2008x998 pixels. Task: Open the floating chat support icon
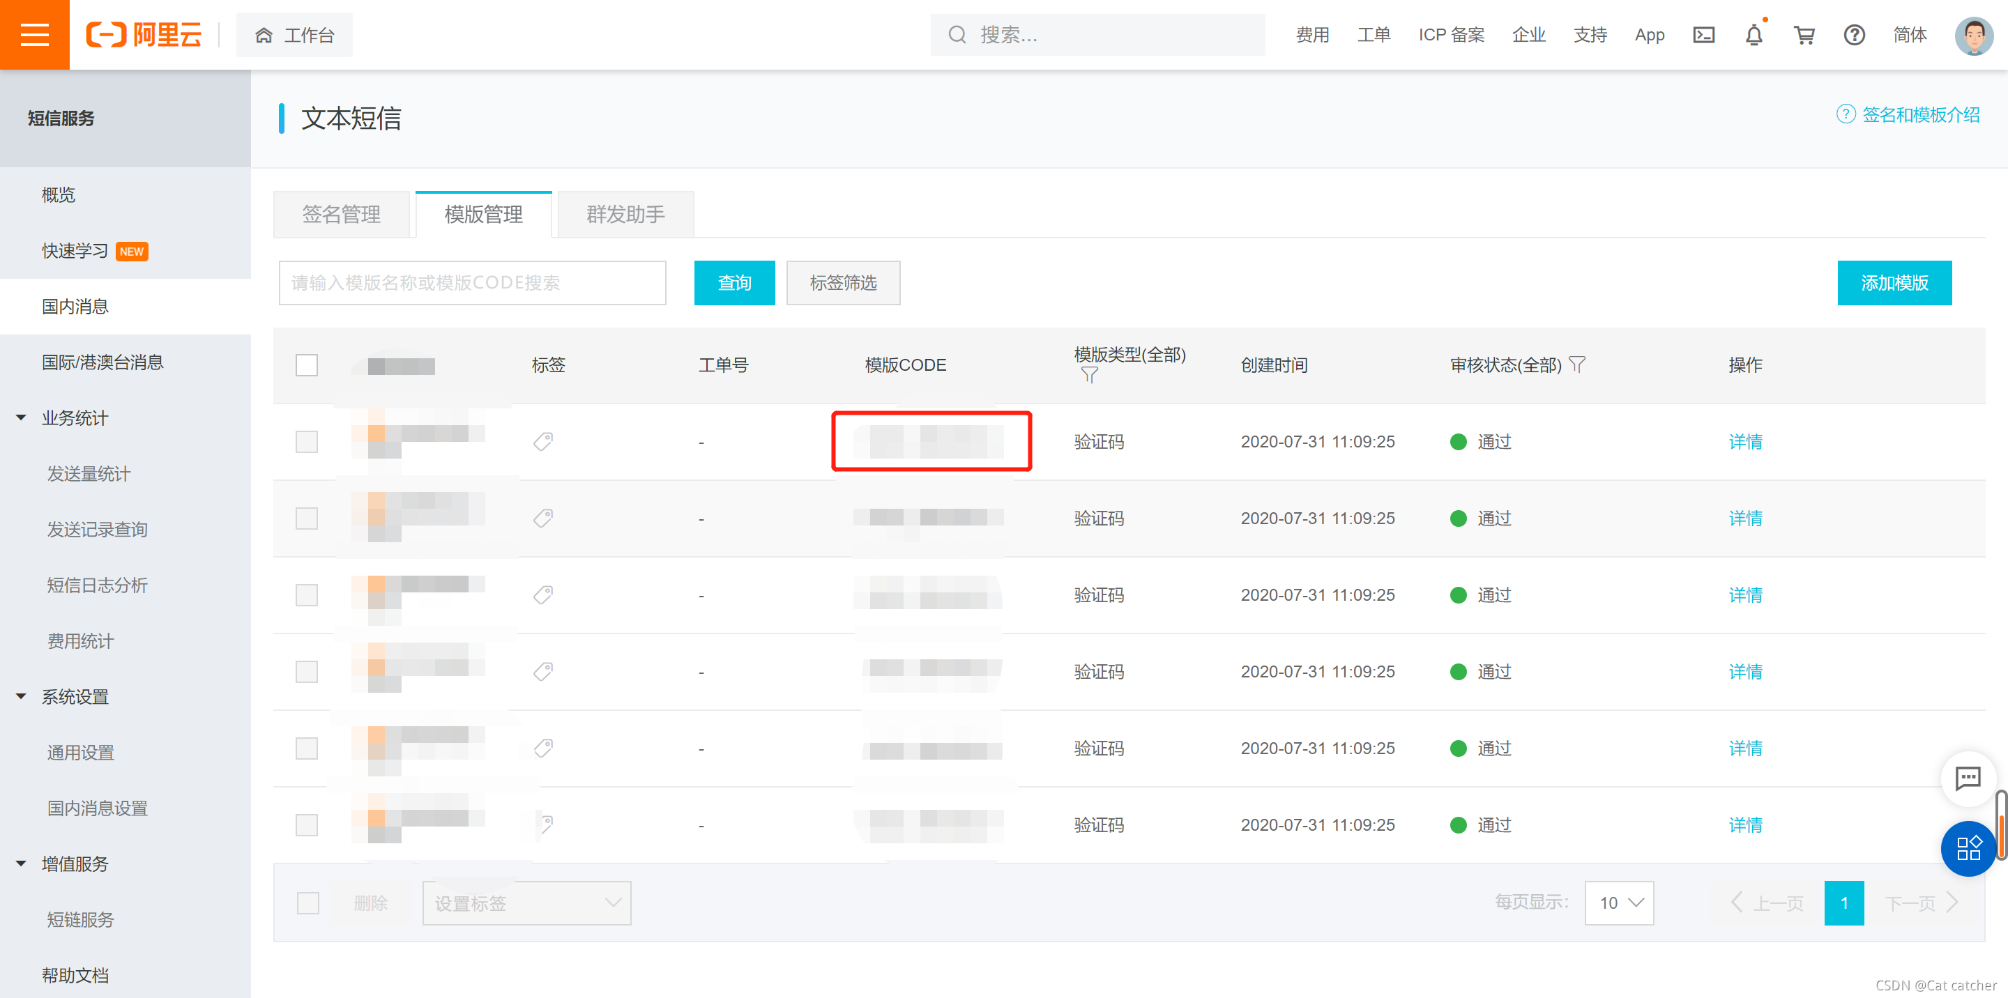1968,778
